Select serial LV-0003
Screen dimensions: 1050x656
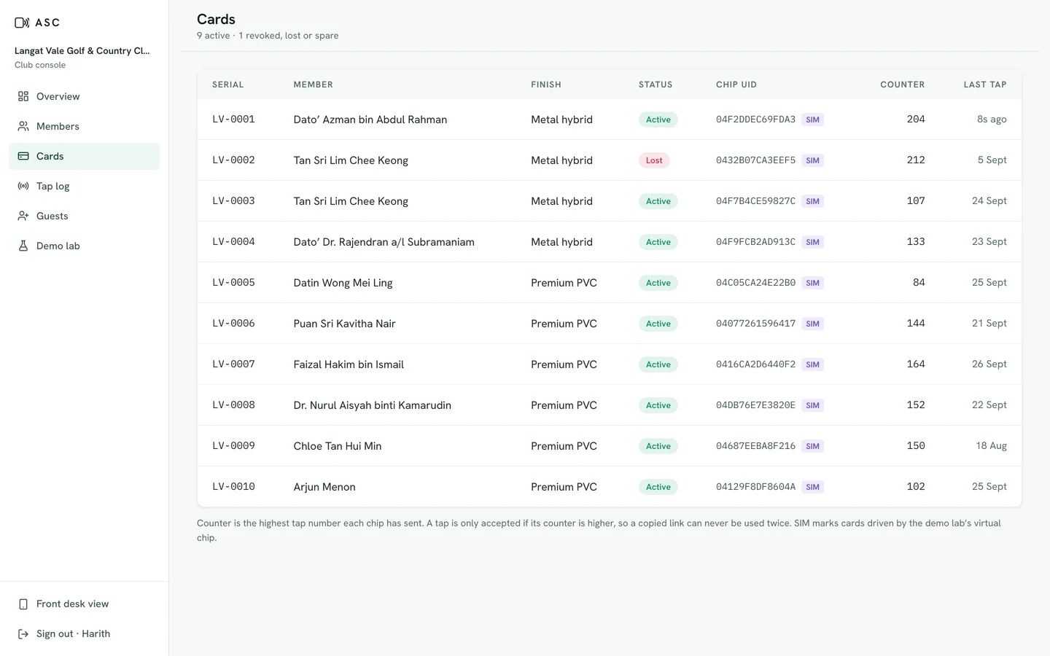[x=233, y=201]
